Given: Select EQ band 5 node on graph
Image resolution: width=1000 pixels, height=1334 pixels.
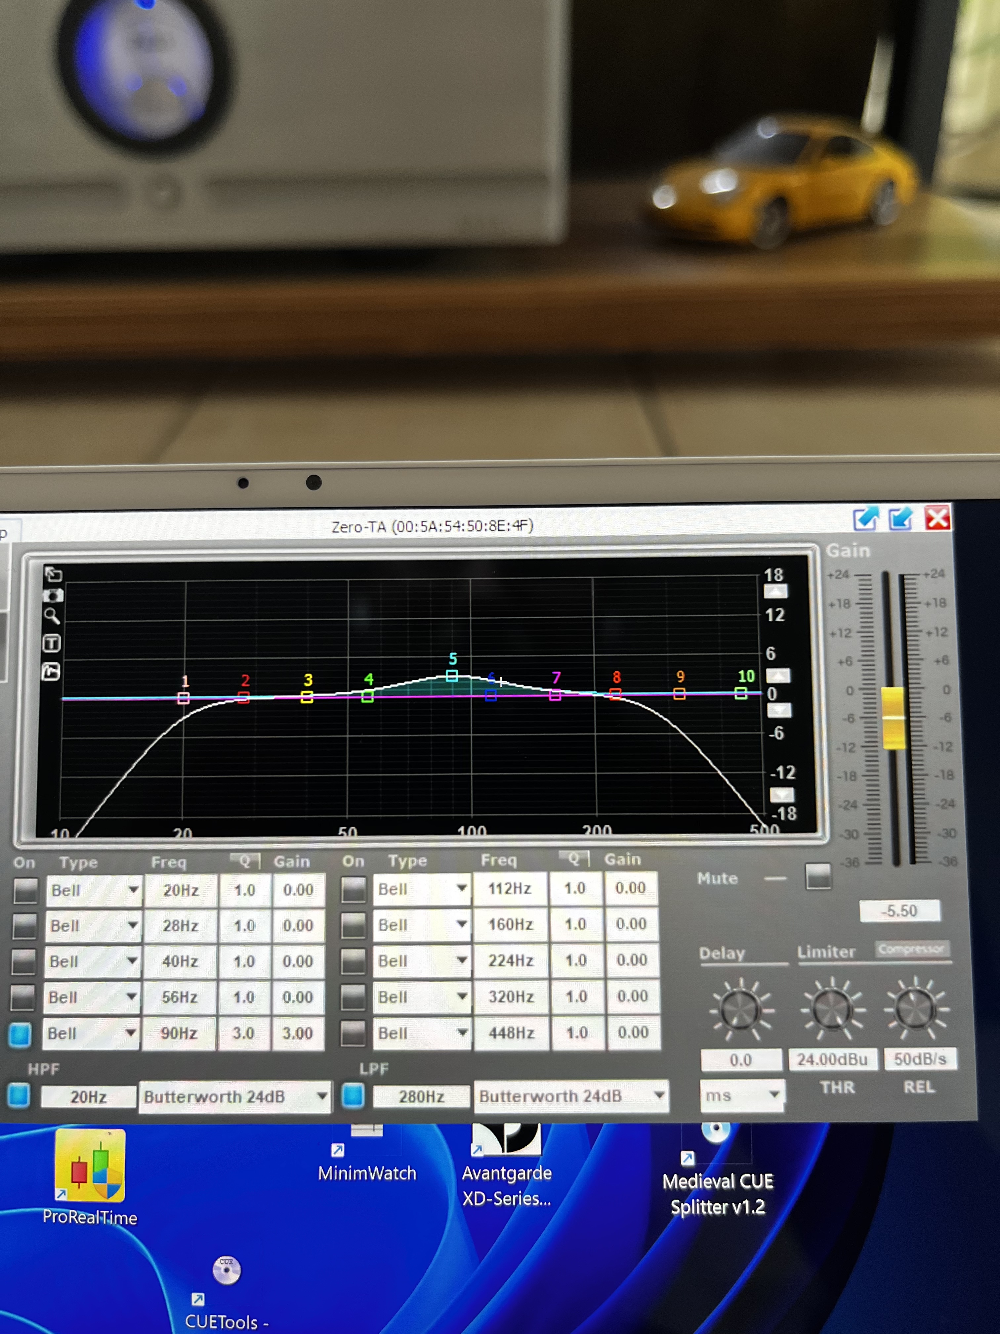Looking at the screenshot, I should click(451, 676).
